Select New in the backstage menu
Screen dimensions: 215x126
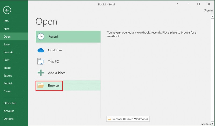pos(6,29)
